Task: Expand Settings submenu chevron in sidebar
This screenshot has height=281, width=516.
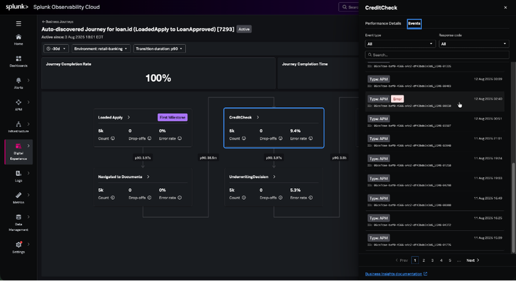Action: (x=28, y=244)
